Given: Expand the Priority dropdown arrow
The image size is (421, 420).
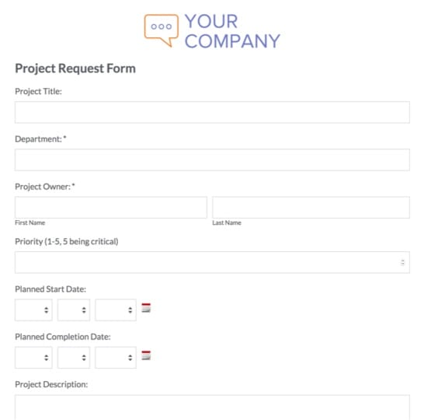Looking at the screenshot, I should [402, 262].
